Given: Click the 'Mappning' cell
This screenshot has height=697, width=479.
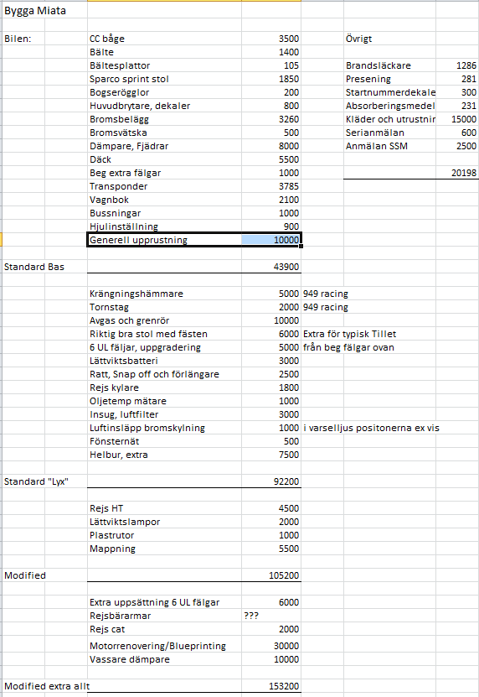Looking at the screenshot, I should point(164,549).
